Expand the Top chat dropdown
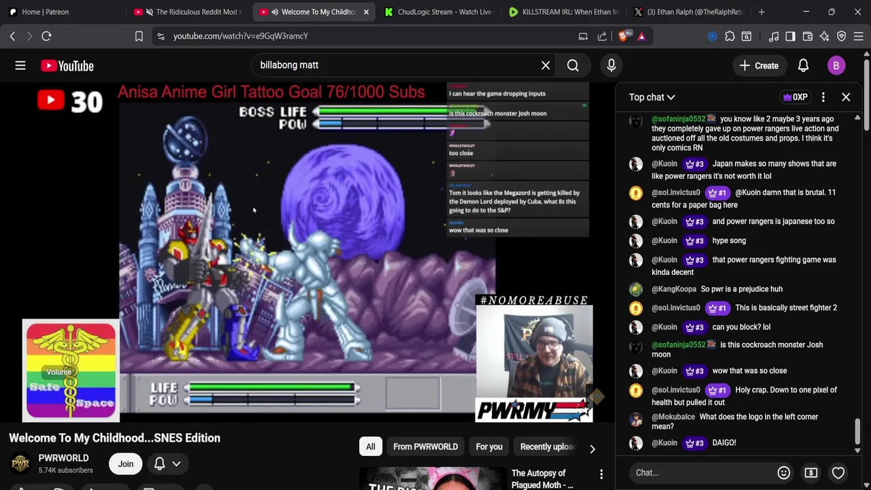The image size is (871, 490). click(652, 97)
